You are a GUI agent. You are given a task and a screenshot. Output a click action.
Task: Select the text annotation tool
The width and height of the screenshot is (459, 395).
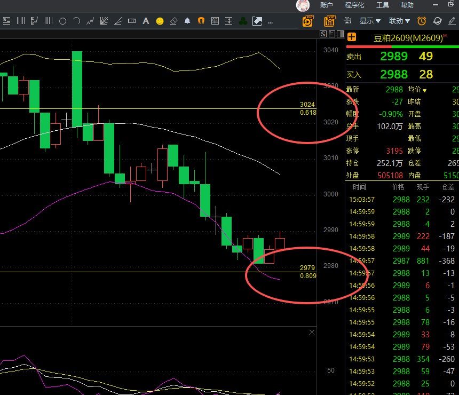(x=146, y=21)
